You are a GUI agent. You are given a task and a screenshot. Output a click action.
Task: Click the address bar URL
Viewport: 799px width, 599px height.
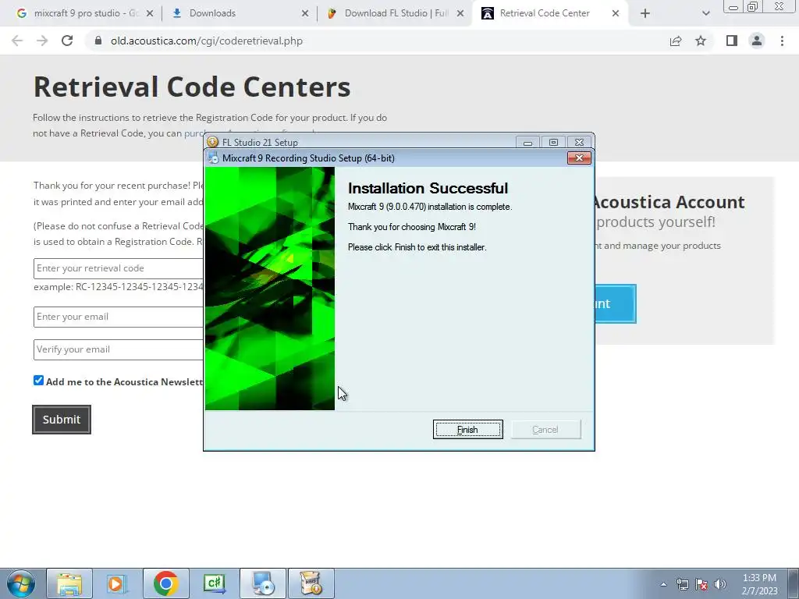point(207,41)
